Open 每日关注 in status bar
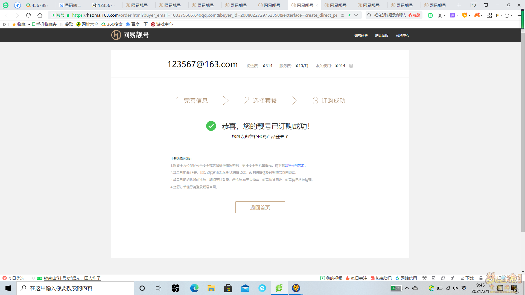This screenshot has height=295, width=525. coord(356,278)
